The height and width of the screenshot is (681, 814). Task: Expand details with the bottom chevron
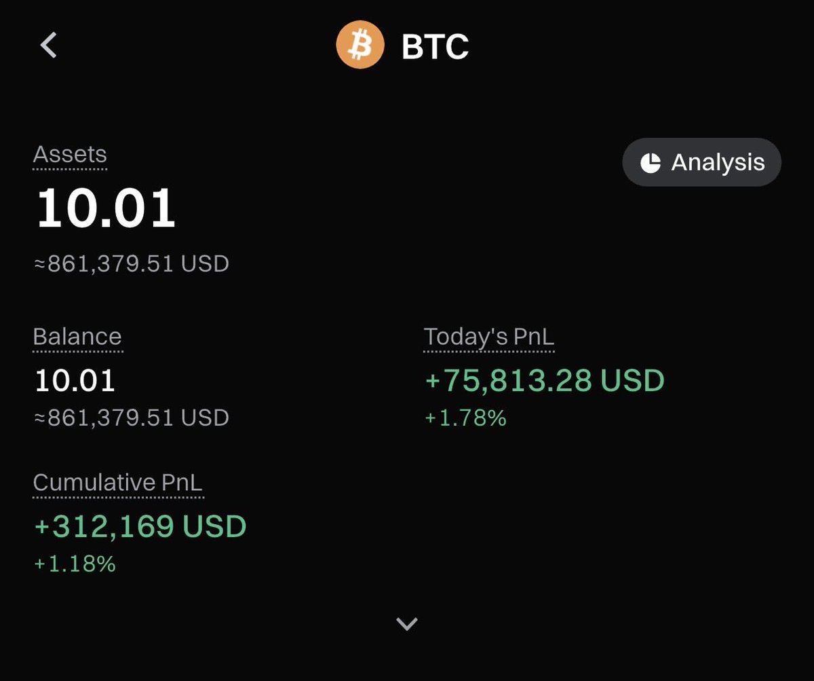[407, 623]
